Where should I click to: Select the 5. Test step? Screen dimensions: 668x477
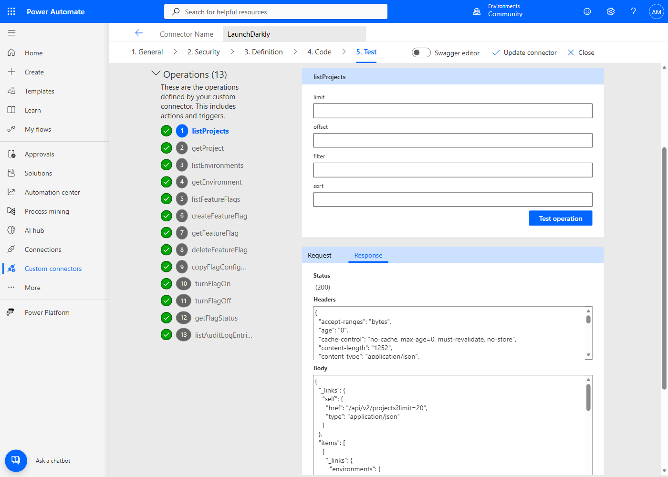366,52
